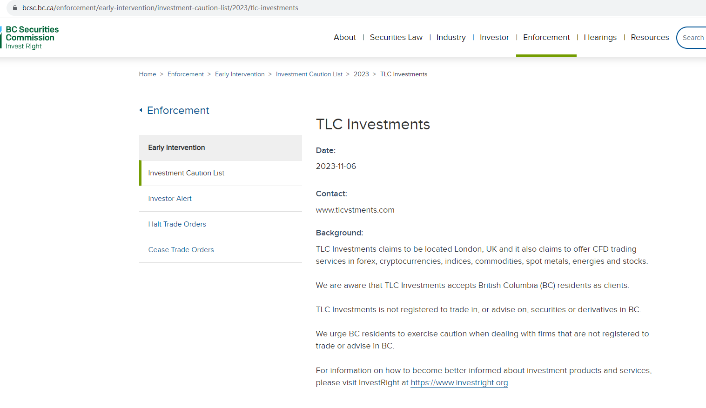This screenshot has width=706, height=408.
Task: Visit the investright.org hyperlink
Action: [459, 382]
